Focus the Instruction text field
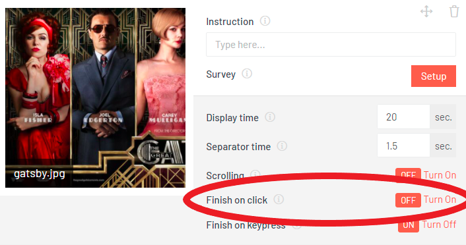466x245 pixels. [331, 45]
